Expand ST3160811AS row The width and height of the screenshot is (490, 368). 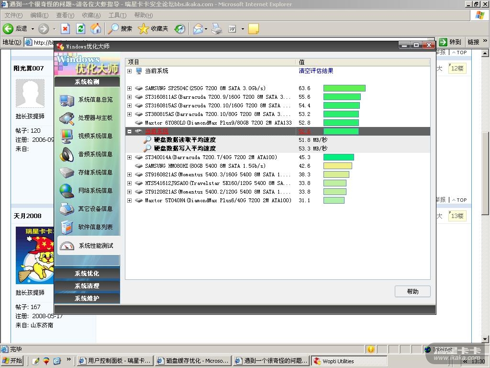point(129,97)
